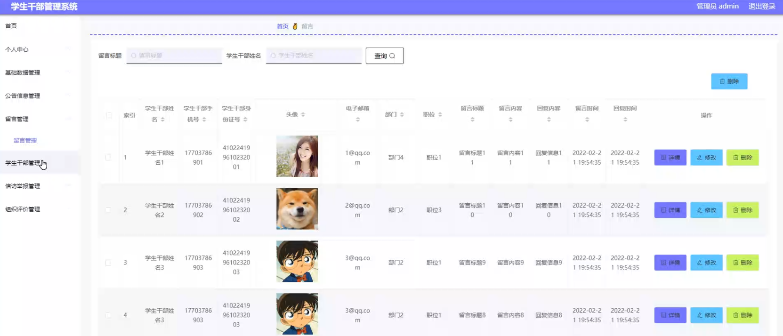Expand 公告信息管理 sidebar menu
Image resolution: width=783 pixels, height=336 pixels.
tap(40, 96)
